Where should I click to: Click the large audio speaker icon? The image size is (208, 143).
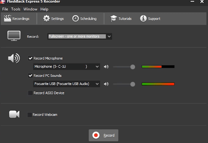[14, 58]
